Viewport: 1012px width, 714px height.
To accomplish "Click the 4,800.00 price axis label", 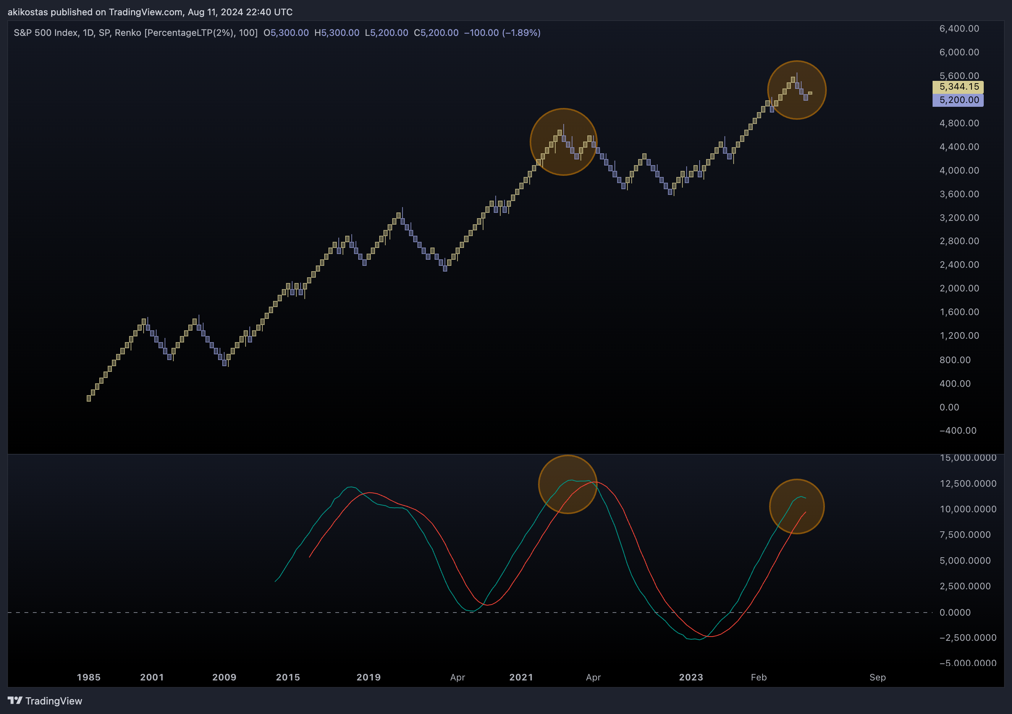I will click(x=959, y=123).
